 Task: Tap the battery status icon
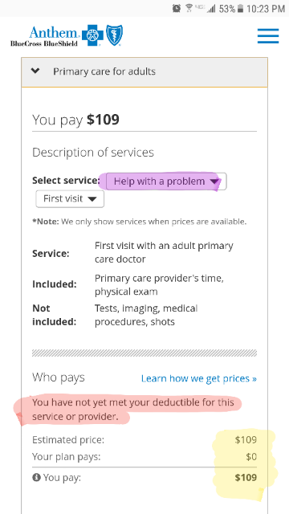(241, 9)
